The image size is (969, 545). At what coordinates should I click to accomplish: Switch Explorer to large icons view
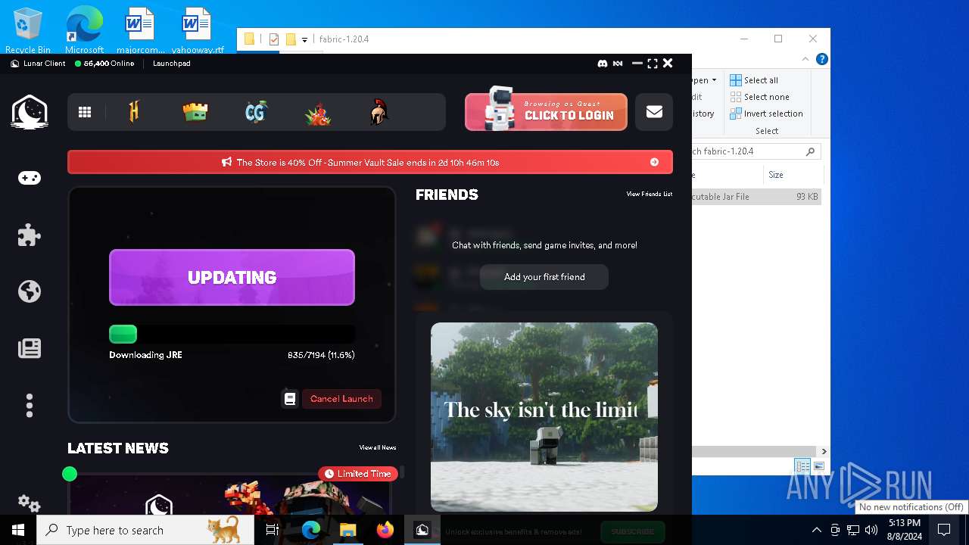point(818,466)
